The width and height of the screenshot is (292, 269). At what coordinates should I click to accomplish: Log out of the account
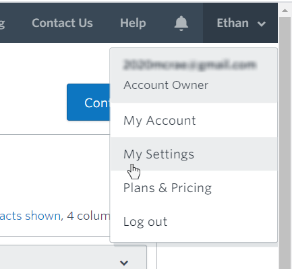(x=194, y=222)
